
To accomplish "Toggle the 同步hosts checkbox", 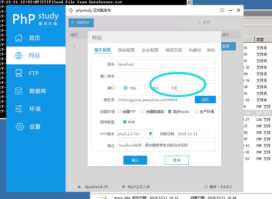I will point(170,112).
